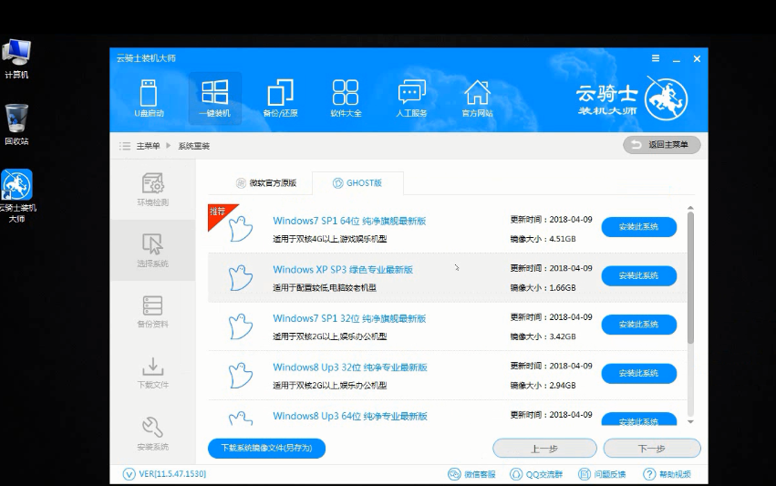Screen dimensions: 776x486
Task: Click the 镜像大小：4.51GB text
Action: [x=543, y=239]
